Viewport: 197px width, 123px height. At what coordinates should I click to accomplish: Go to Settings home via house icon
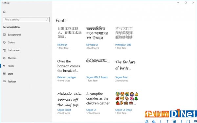pyautogui.click(x=4, y=12)
